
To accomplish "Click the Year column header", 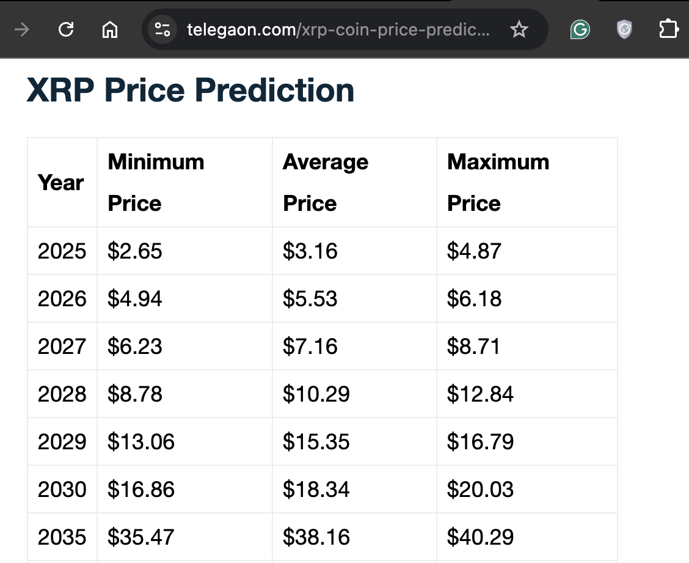I will (x=60, y=183).
